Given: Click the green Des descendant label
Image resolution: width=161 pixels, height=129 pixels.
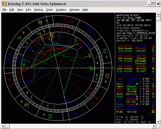Looking at the screenshot, I should [x=92, y=68].
